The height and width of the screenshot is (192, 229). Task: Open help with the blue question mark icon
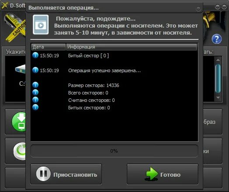(217, 39)
